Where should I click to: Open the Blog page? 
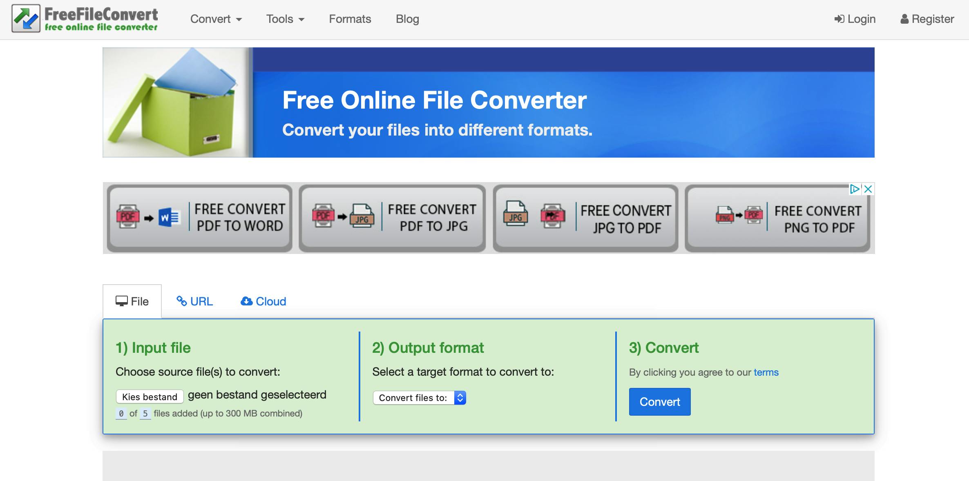(407, 19)
